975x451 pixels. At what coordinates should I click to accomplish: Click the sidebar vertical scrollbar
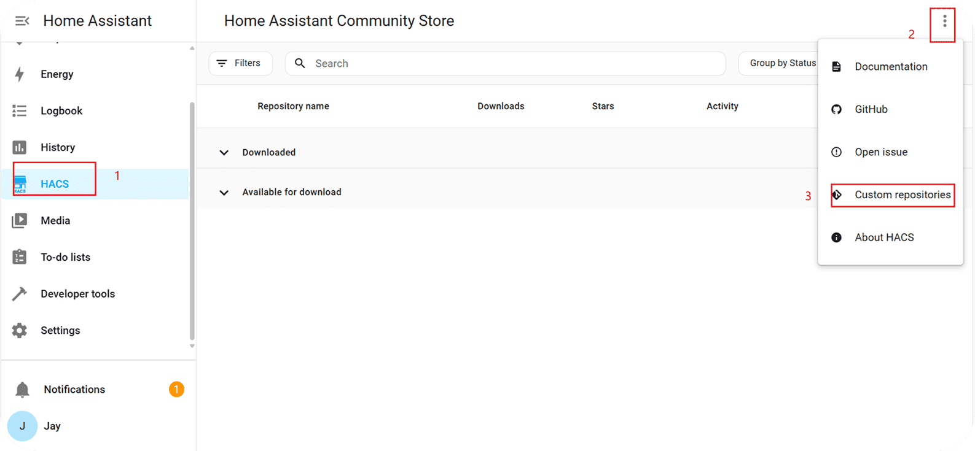click(192, 221)
